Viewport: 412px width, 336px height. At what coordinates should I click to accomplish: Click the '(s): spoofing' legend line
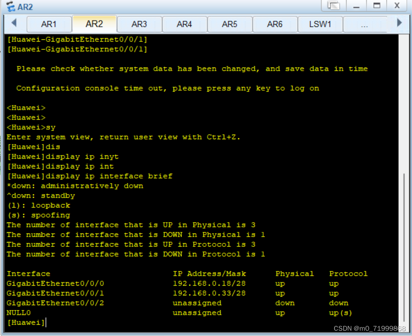pos(39,215)
